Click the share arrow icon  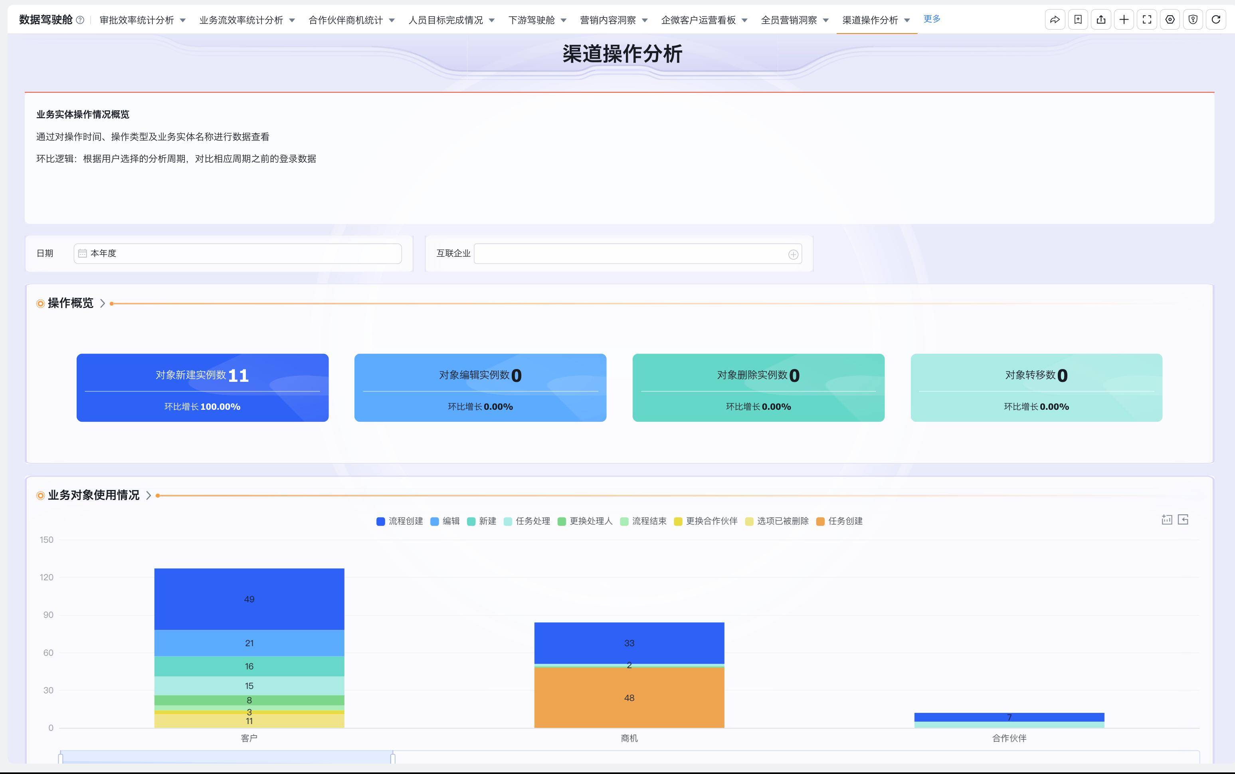[x=1055, y=20]
